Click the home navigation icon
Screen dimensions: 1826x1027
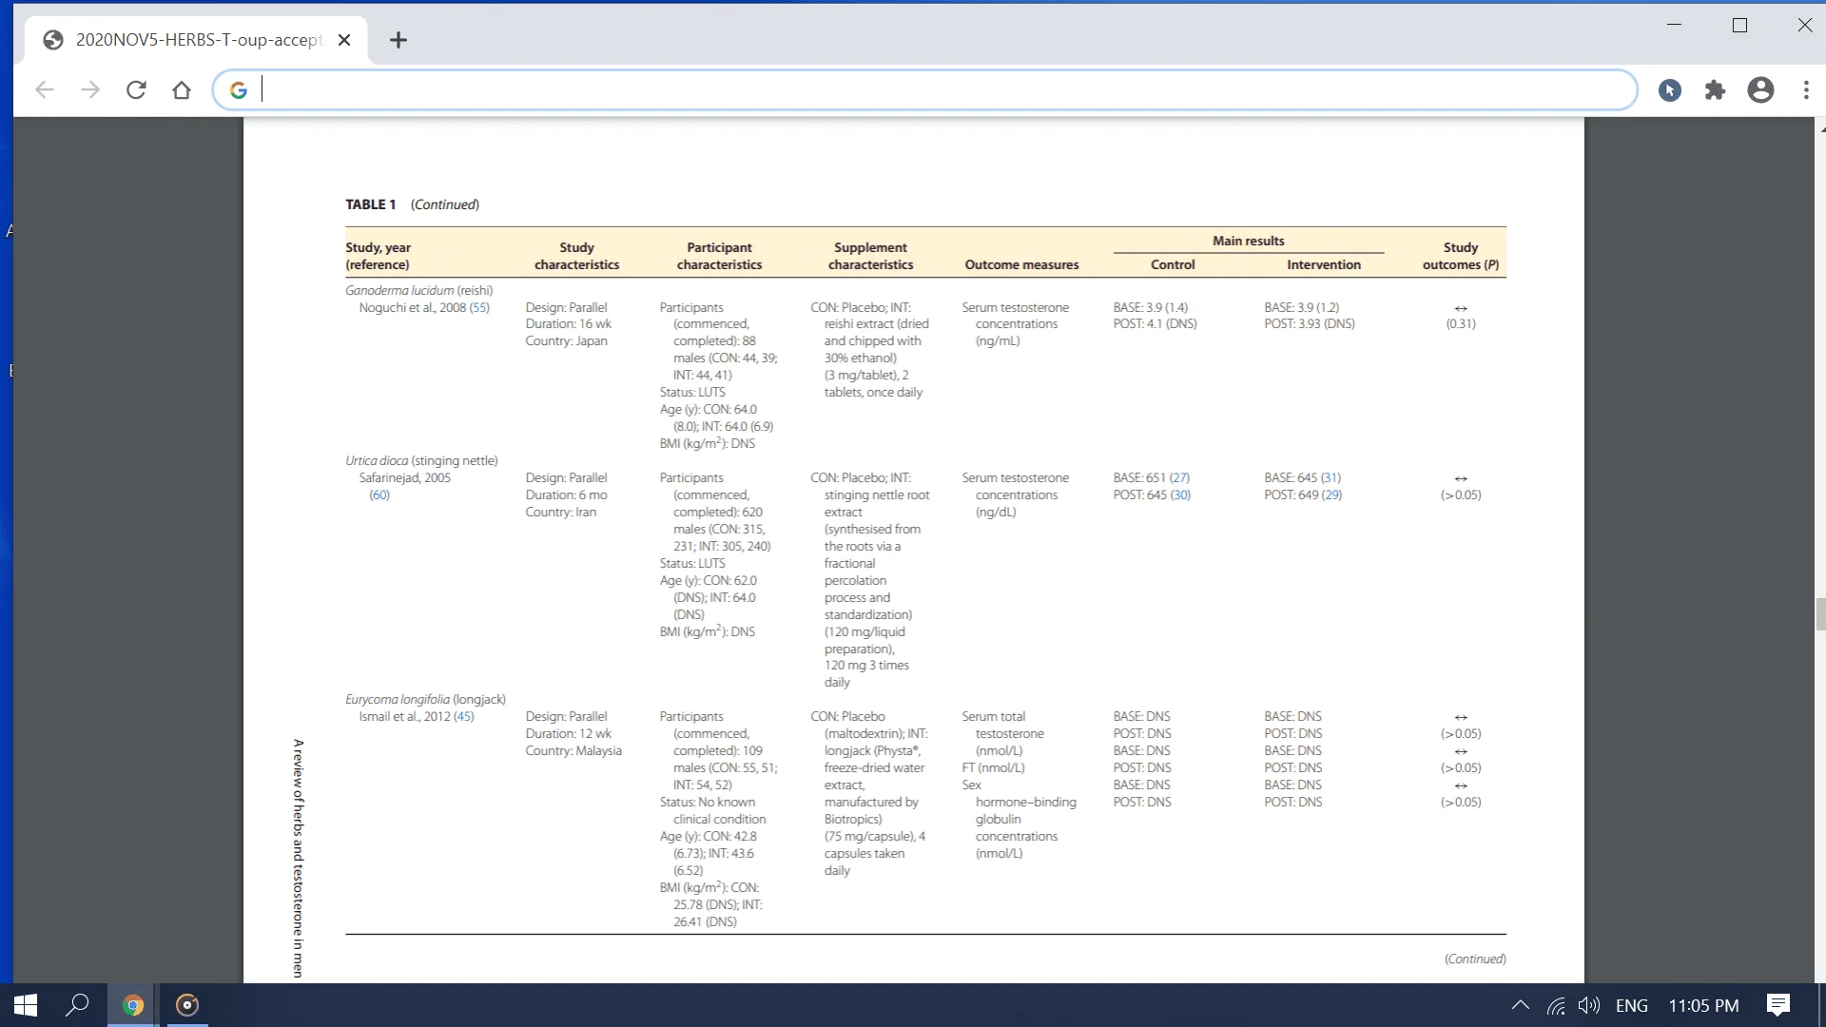coord(182,89)
